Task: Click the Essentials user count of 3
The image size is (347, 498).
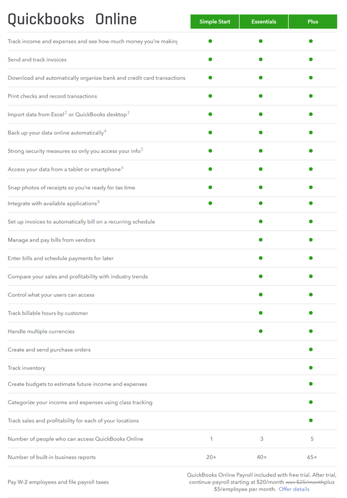Action: (x=261, y=439)
